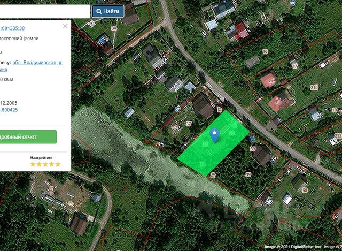Select parcel 58 on the map
This screenshot has width=342, height=251.
pos(305,190)
